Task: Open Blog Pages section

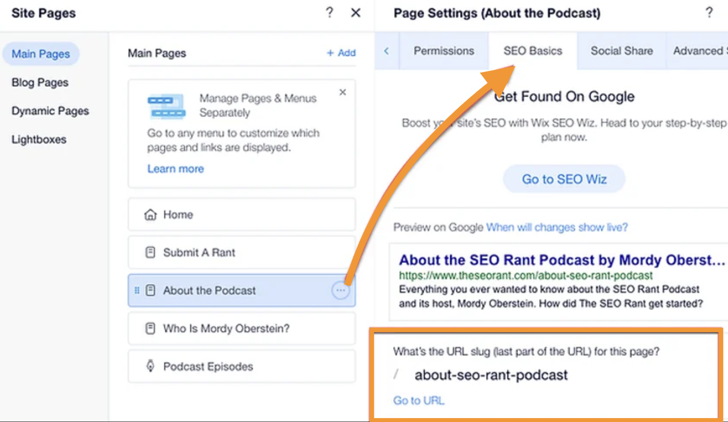Action: tap(40, 82)
